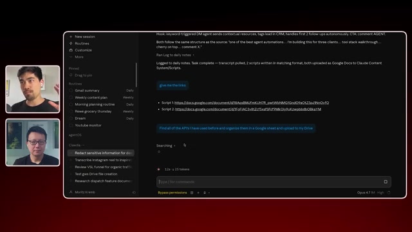Click the square icon next to Bypass permissions
Screen dimensions: 412x232
point(192,193)
